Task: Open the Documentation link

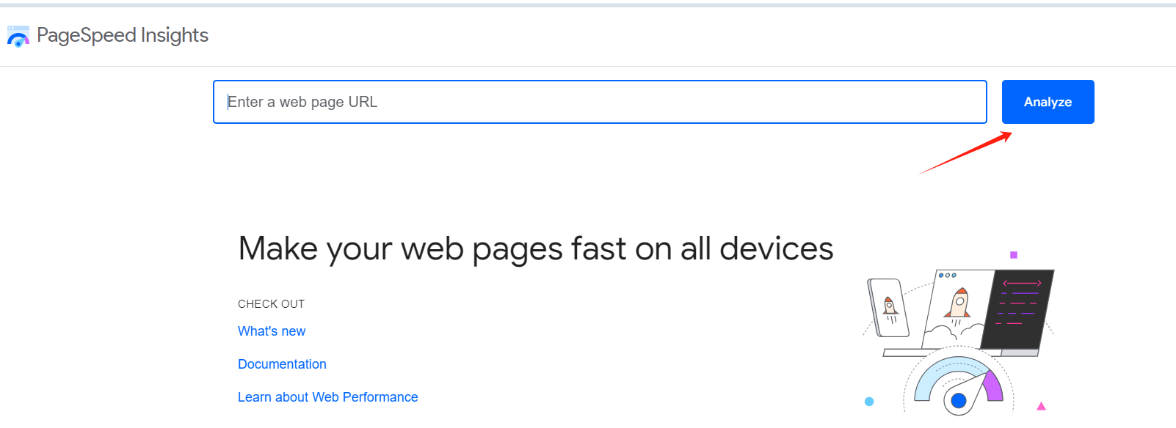Action: pyautogui.click(x=282, y=364)
